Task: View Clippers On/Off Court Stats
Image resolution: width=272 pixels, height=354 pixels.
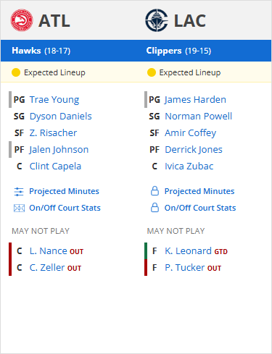Action: click(x=200, y=208)
